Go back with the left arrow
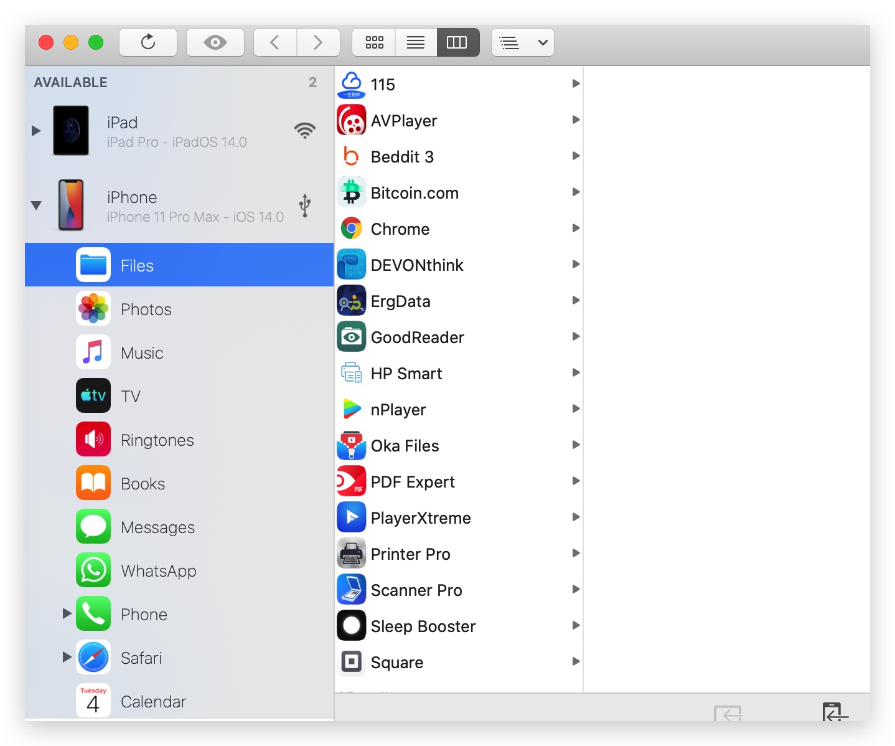Image resolution: width=895 pixels, height=746 pixels. [x=274, y=42]
